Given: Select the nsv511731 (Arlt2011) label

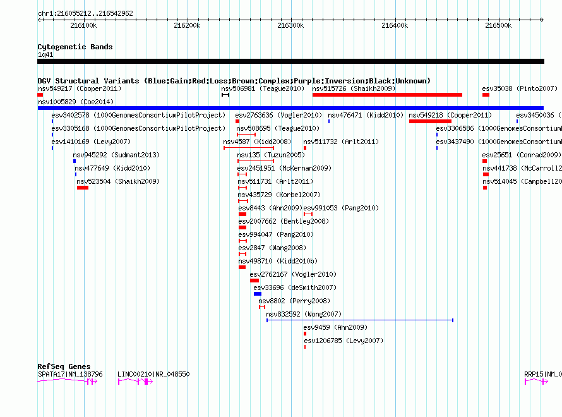Looking at the screenshot, I should click(x=275, y=181).
